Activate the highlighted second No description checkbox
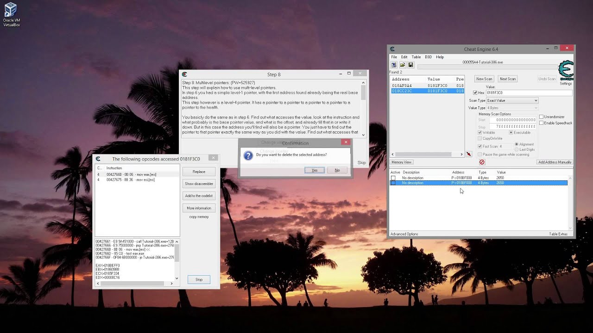Image resolution: width=593 pixels, height=333 pixels. point(393,183)
